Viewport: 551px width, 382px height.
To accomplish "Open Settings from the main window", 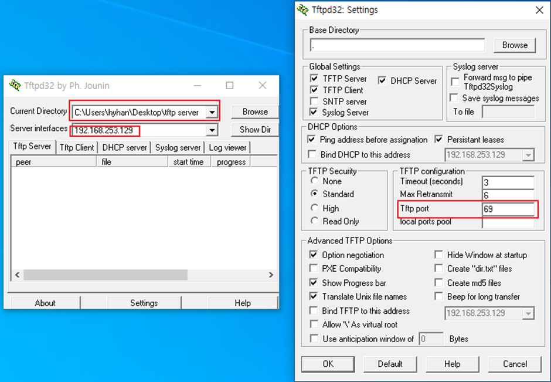I will click(144, 303).
